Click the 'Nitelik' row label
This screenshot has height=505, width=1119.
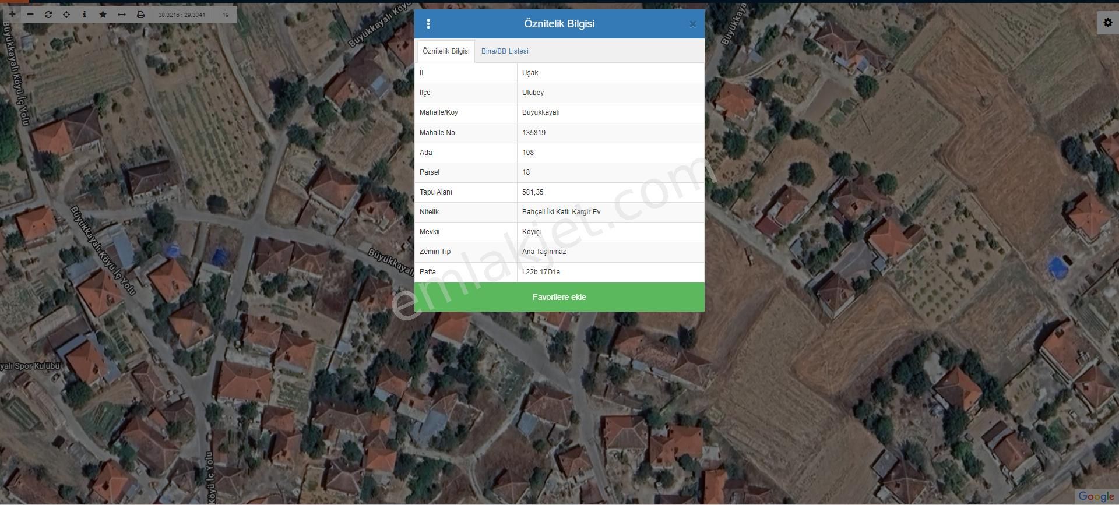429,212
